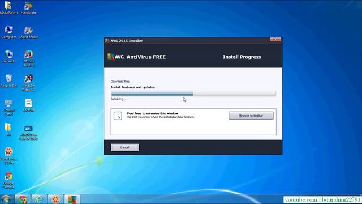This screenshot has height=204, width=362.
Task: Open the Network desktop icon
Action: coord(8,57)
